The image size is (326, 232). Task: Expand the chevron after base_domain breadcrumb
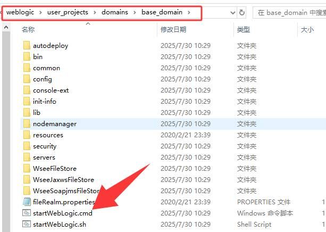(x=189, y=12)
